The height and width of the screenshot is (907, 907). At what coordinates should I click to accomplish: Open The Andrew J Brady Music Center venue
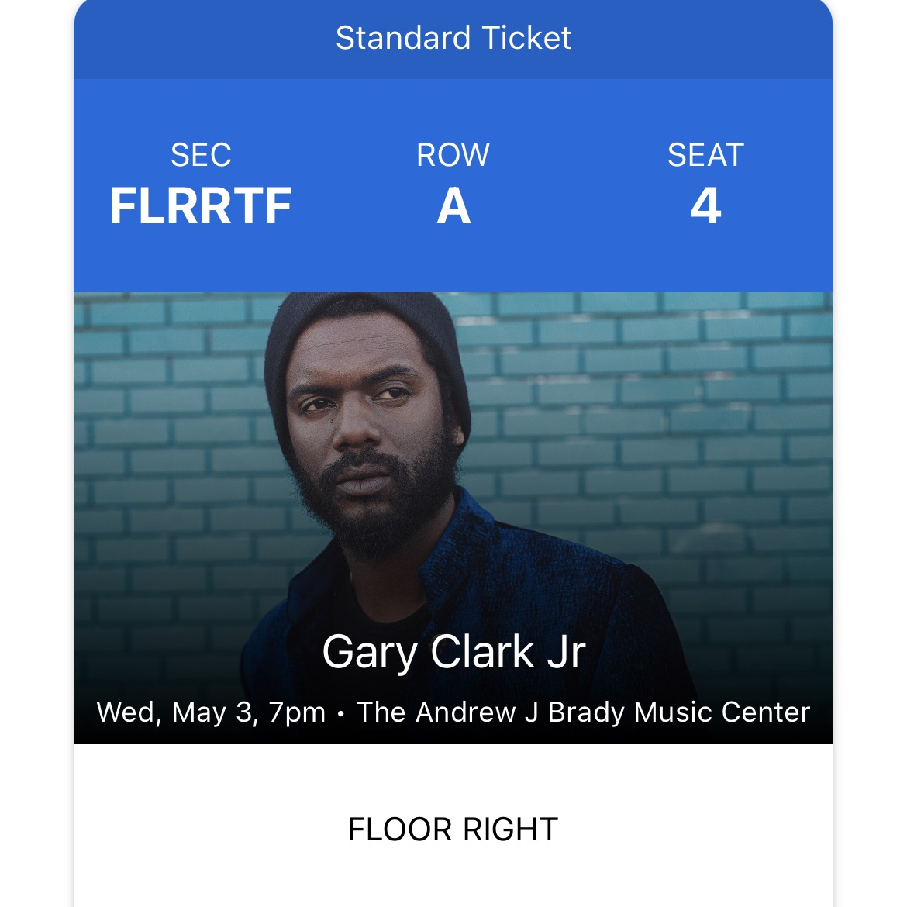(x=583, y=712)
